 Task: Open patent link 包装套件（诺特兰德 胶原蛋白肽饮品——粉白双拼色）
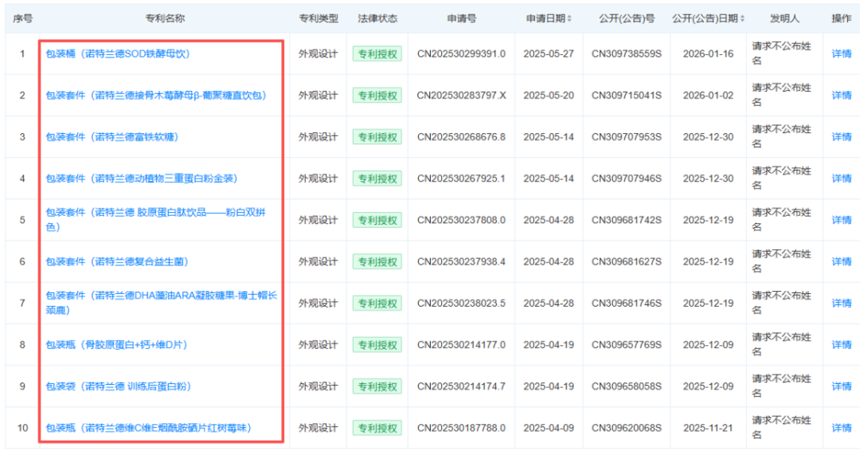[156, 219]
